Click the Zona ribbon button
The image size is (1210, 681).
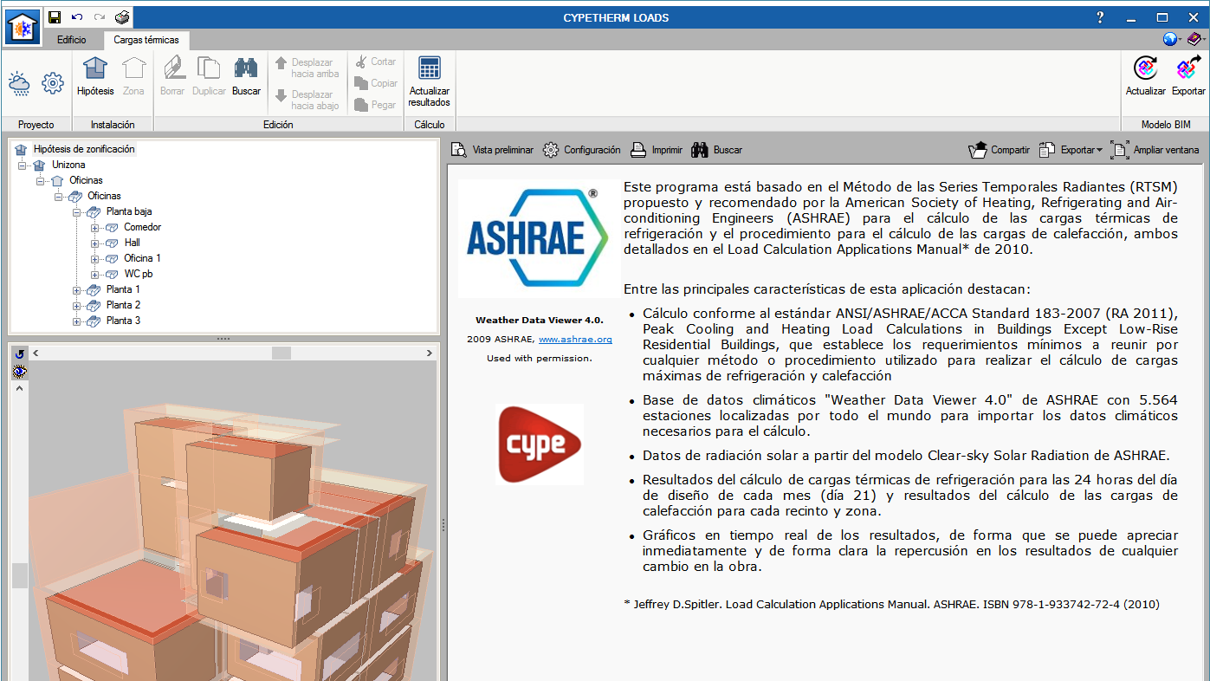pos(133,77)
